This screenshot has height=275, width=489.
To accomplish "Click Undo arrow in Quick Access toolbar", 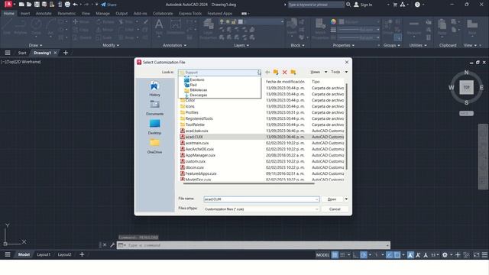I will tap(75, 5).
